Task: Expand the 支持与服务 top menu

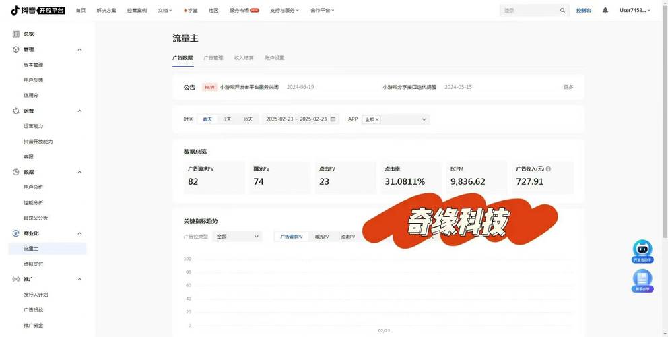Action: tap(284, 11)
